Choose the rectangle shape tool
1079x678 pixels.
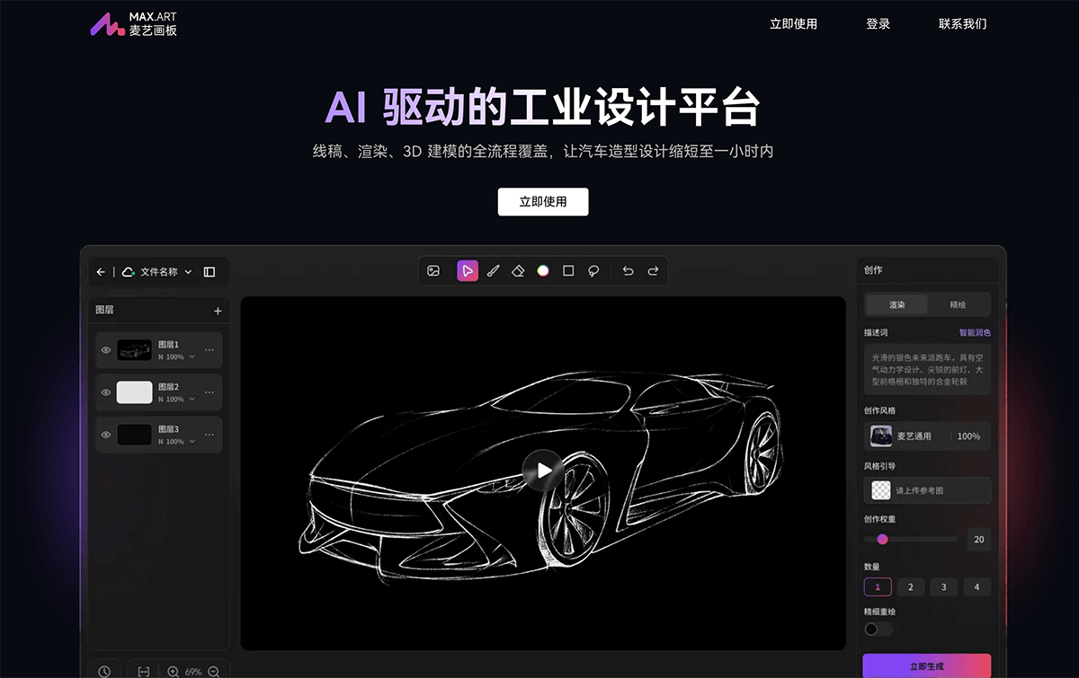click(x=568, y=271)
